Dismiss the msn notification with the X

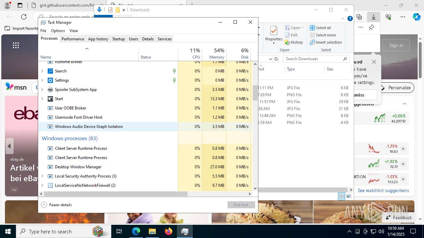click(374, 62)
